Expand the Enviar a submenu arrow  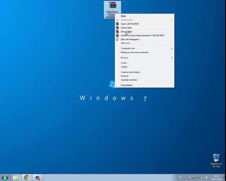tap(172, 58)
